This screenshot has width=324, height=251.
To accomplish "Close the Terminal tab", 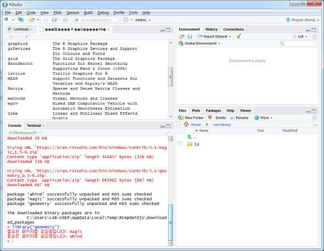I will tap(43, 125).
